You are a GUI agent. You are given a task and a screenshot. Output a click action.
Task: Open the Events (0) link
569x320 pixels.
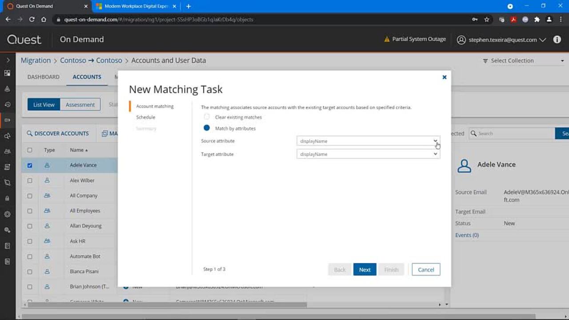tap(467, 235)
